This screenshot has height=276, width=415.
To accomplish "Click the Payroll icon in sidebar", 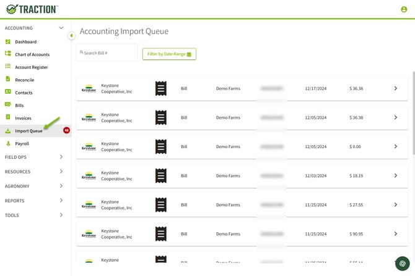I will 8,143.
